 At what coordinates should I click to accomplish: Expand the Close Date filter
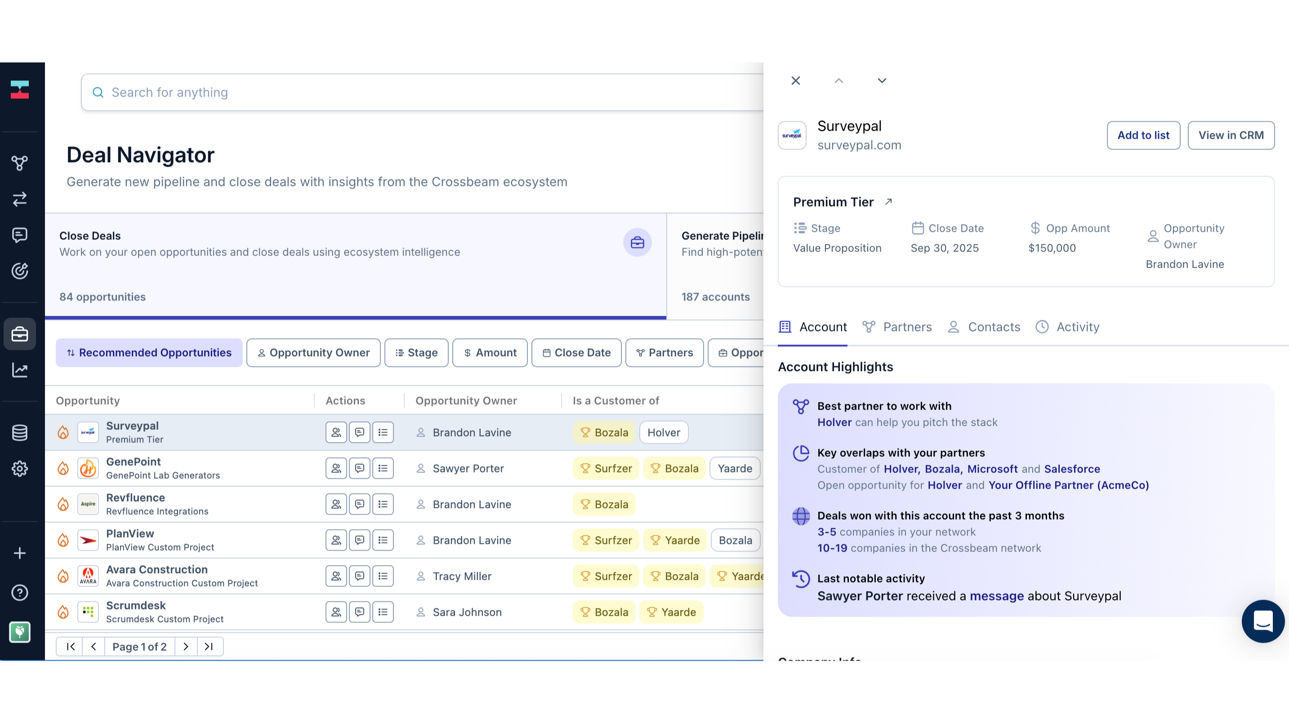pos(576,353)
